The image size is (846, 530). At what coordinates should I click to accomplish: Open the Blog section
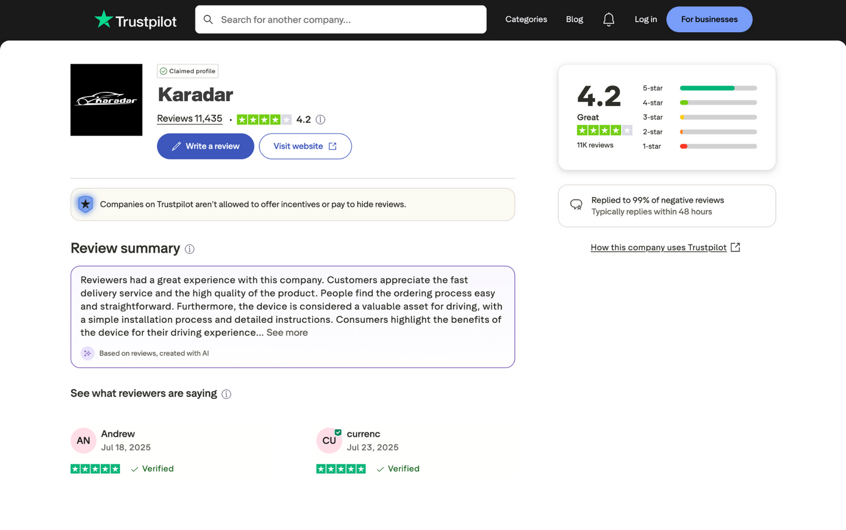(x=574, y=19)
